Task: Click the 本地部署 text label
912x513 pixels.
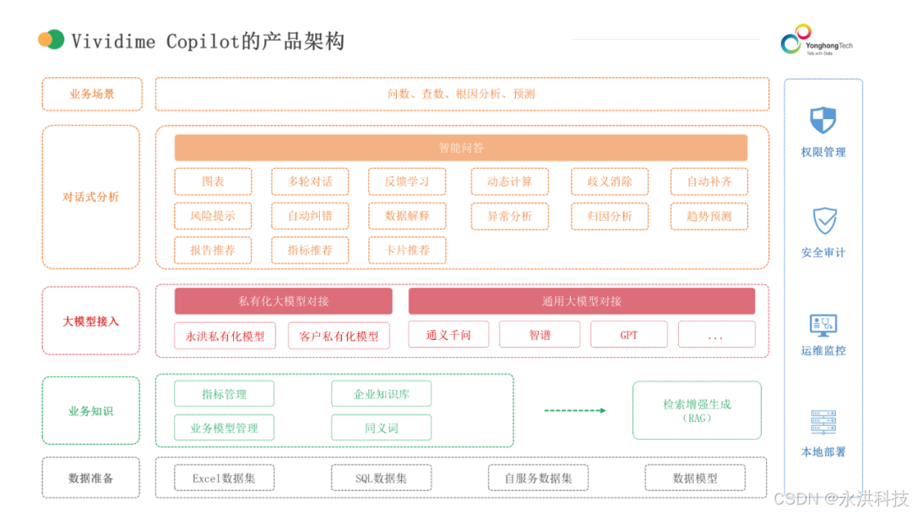Action: [823, 452]
